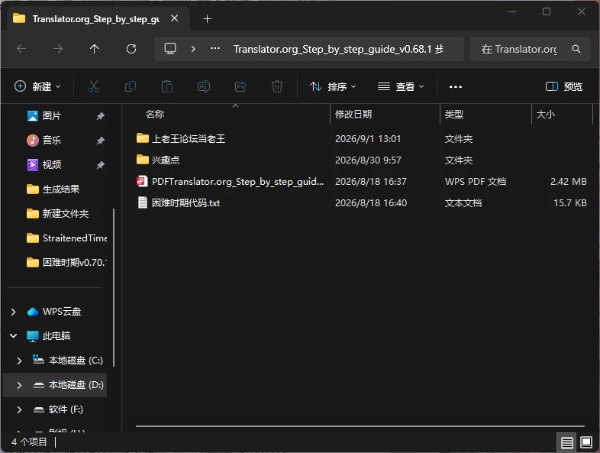Expand 软件 (F:) in the tree
Viewport: 600px width, 453px height.
pyautogui.click(x=20, y=409)
